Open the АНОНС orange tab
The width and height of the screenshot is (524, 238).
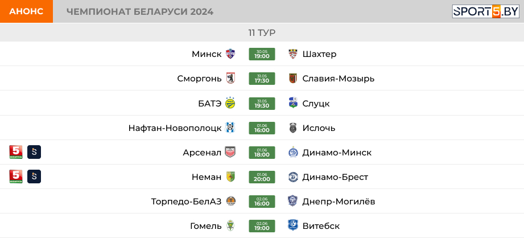point(26,11)
